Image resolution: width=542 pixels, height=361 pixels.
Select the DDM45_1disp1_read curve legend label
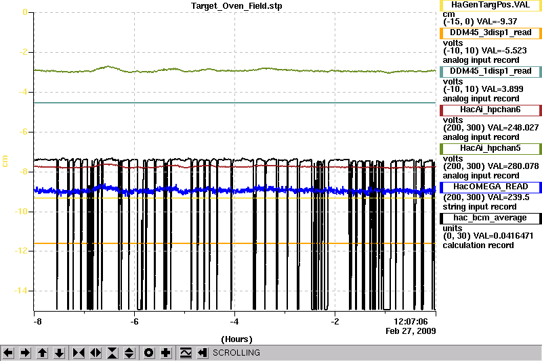click(x=491, y=72)
